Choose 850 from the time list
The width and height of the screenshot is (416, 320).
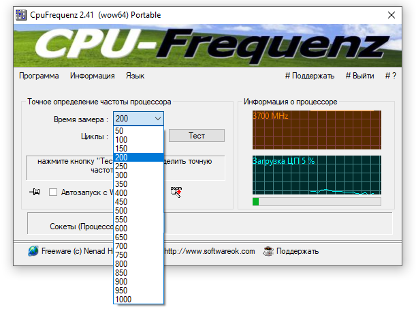point(138,273)
